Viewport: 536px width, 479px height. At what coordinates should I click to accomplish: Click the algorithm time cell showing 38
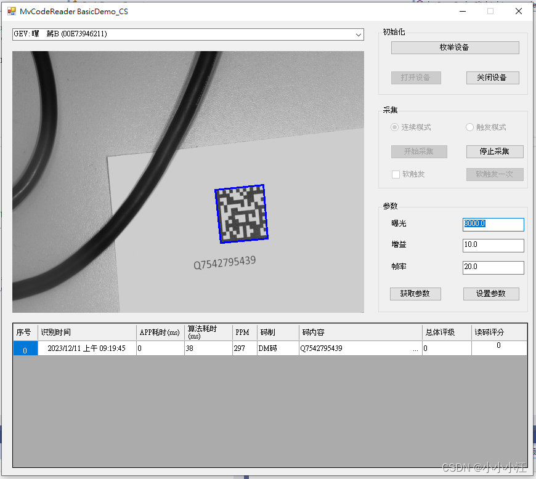click(x=208, y=348)
